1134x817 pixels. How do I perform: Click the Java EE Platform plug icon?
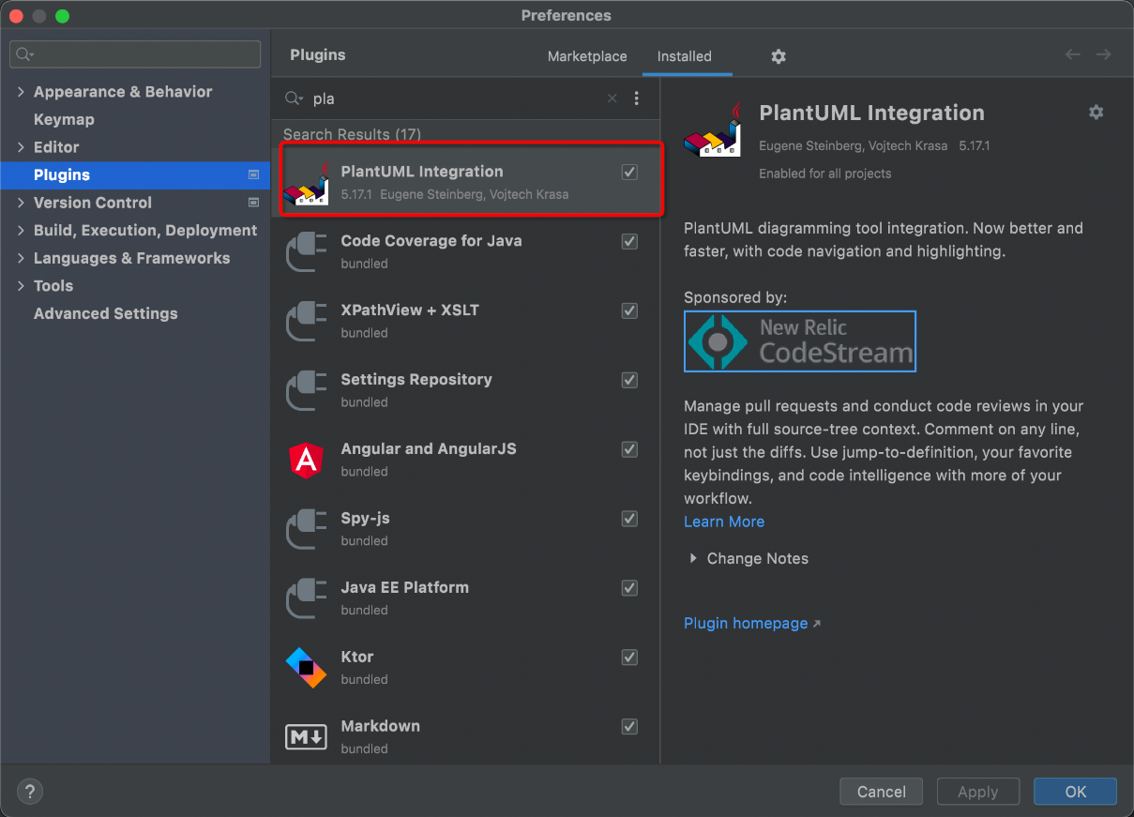(x=306, y=599)
